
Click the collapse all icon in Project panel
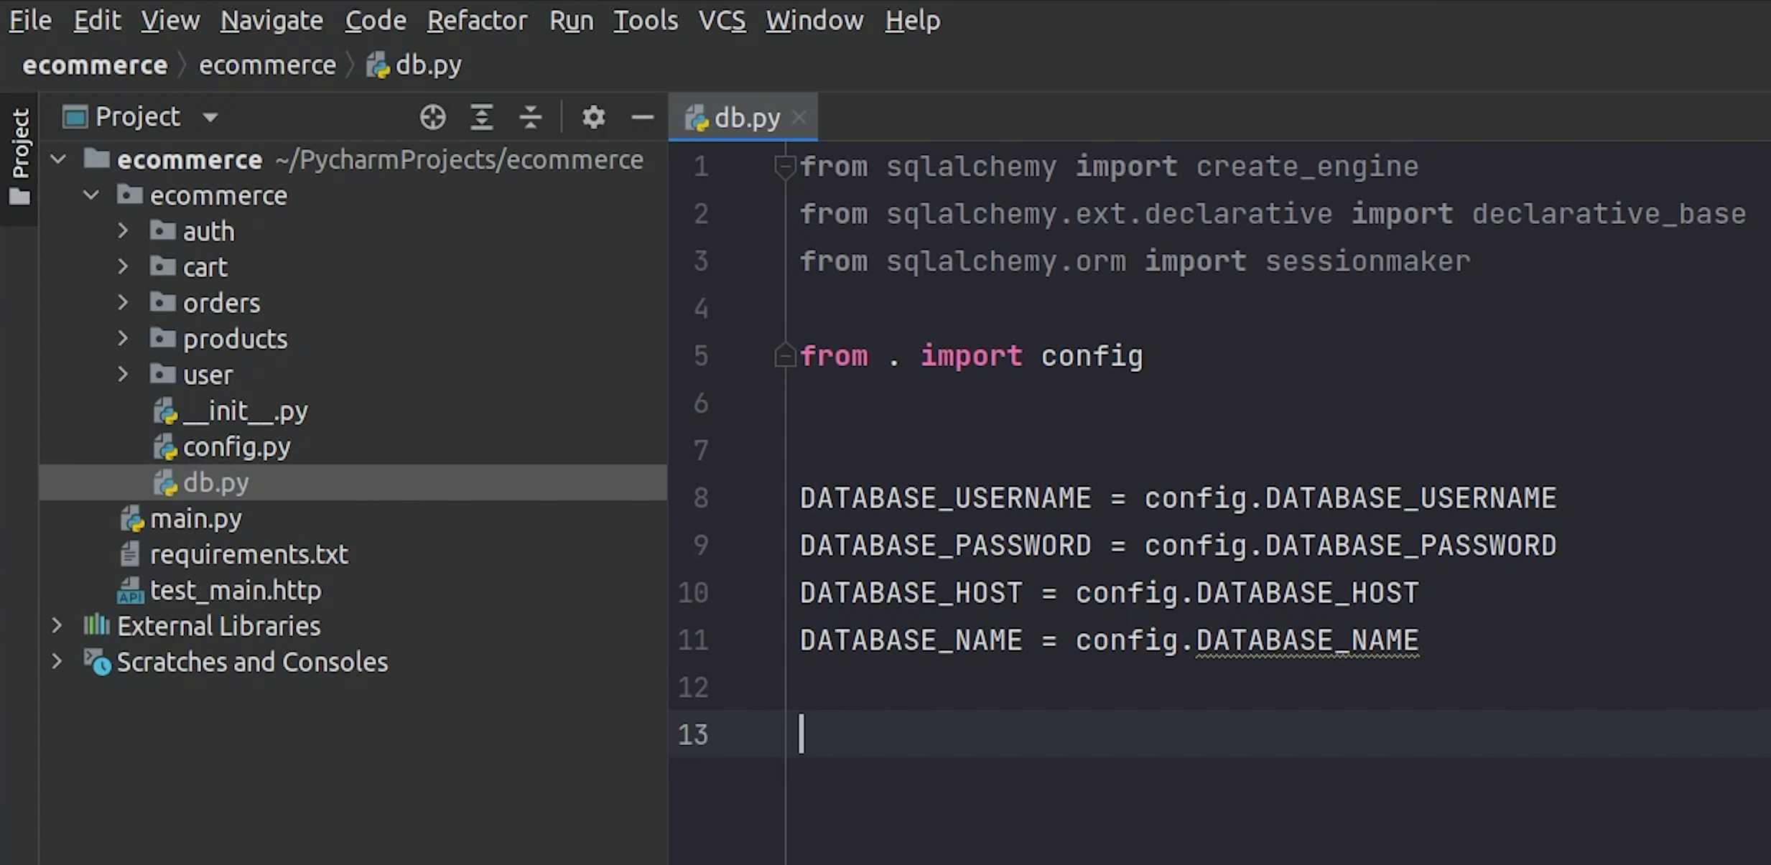click(x=531, y=116)
